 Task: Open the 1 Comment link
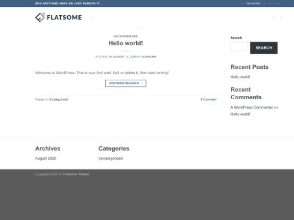208,99
